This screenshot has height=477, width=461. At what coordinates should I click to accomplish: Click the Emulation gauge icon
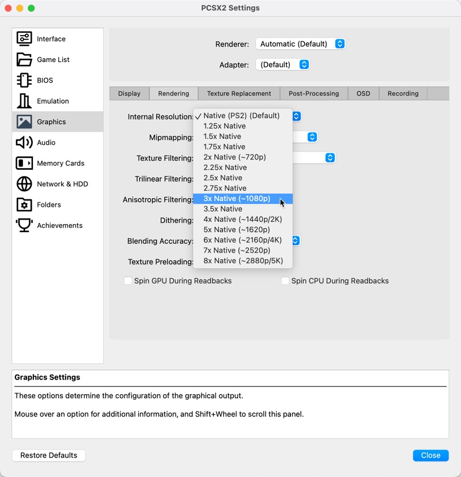24,101
